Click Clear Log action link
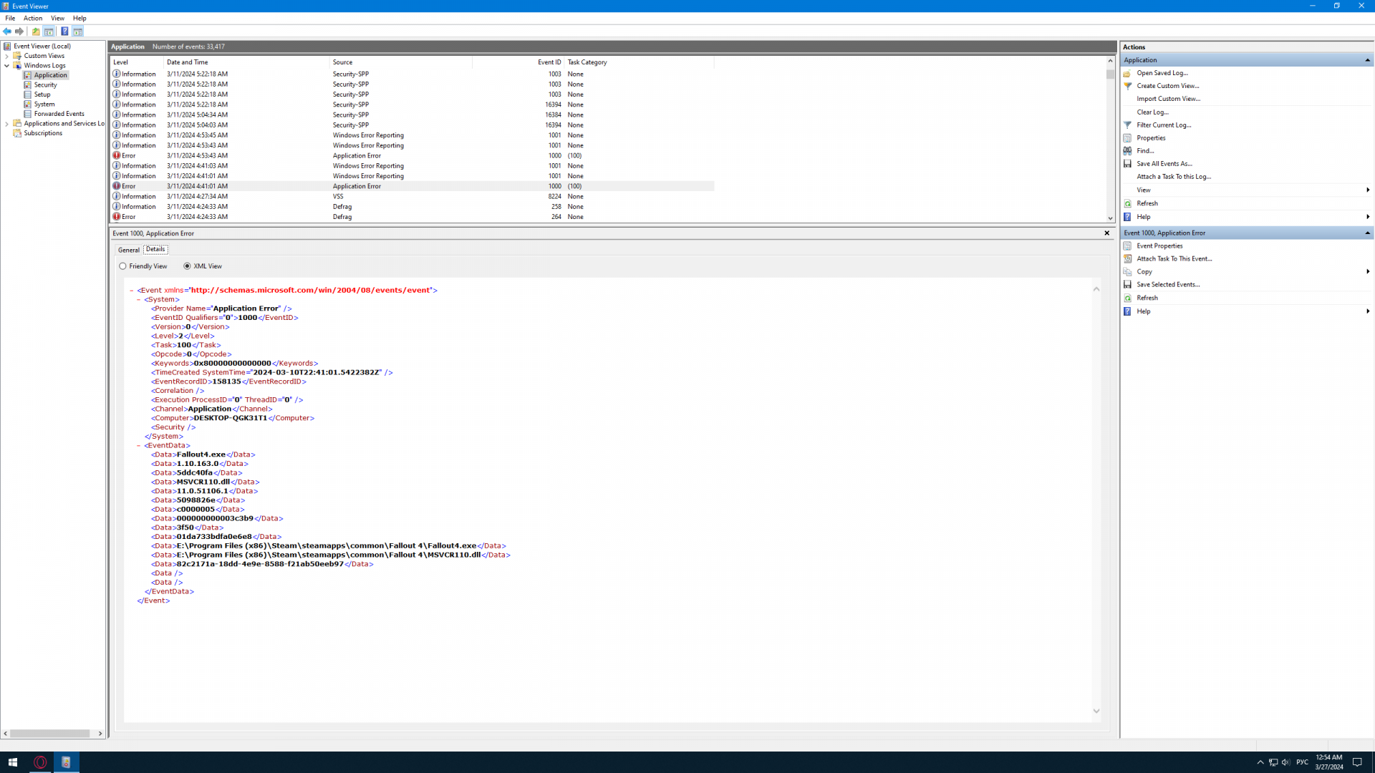Image resolution: width=1375 pixels, height=773 pixels. click(1152, 112)
